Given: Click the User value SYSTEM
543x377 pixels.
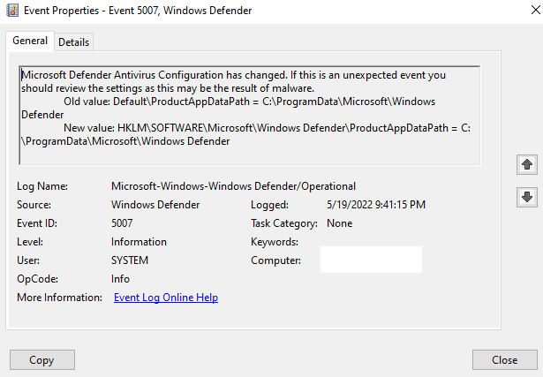Looking at the screenshot, I should tap(130, 260).
